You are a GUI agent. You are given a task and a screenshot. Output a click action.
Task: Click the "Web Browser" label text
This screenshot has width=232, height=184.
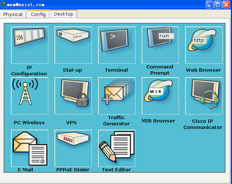[x=203, y=70]
